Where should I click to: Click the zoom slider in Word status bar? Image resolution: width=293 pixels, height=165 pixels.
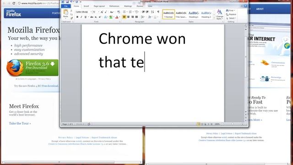coord(233,124)
